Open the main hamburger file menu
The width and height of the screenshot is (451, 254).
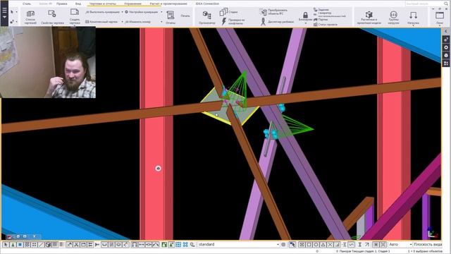4,13
